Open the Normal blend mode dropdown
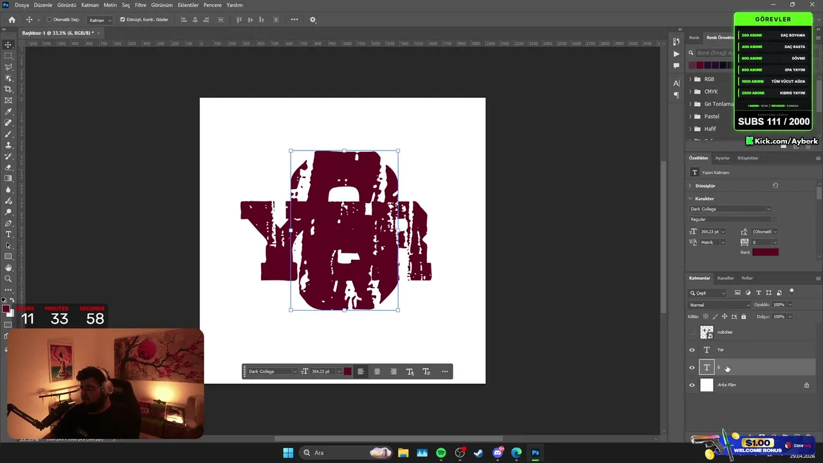 coord(719,305)
